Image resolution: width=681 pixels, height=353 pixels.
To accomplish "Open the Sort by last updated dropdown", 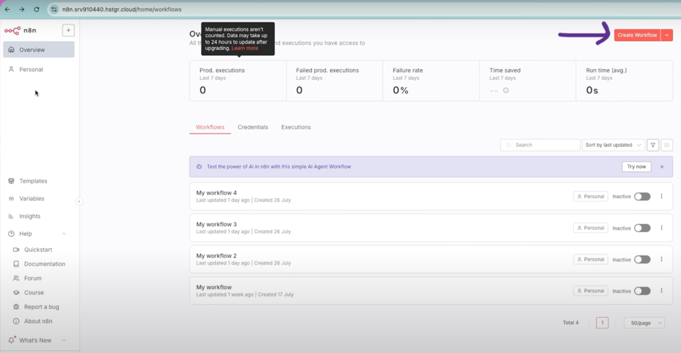I will tap(613, 145).
